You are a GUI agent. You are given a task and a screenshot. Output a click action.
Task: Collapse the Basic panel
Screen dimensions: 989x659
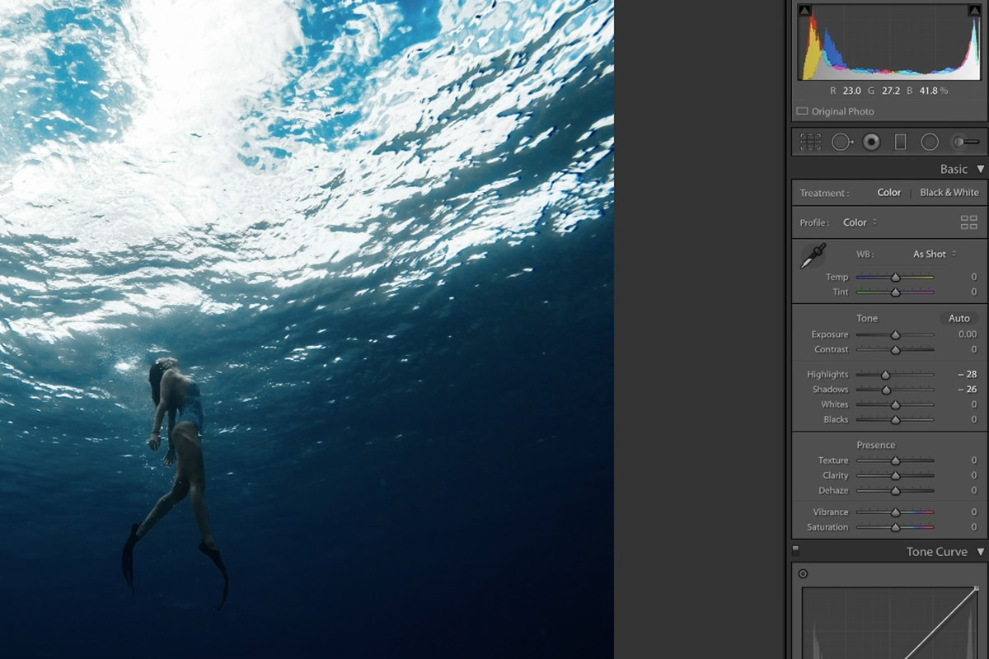coord(980,169)
